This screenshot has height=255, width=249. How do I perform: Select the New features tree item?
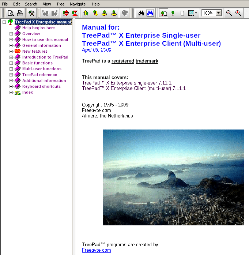35,51
